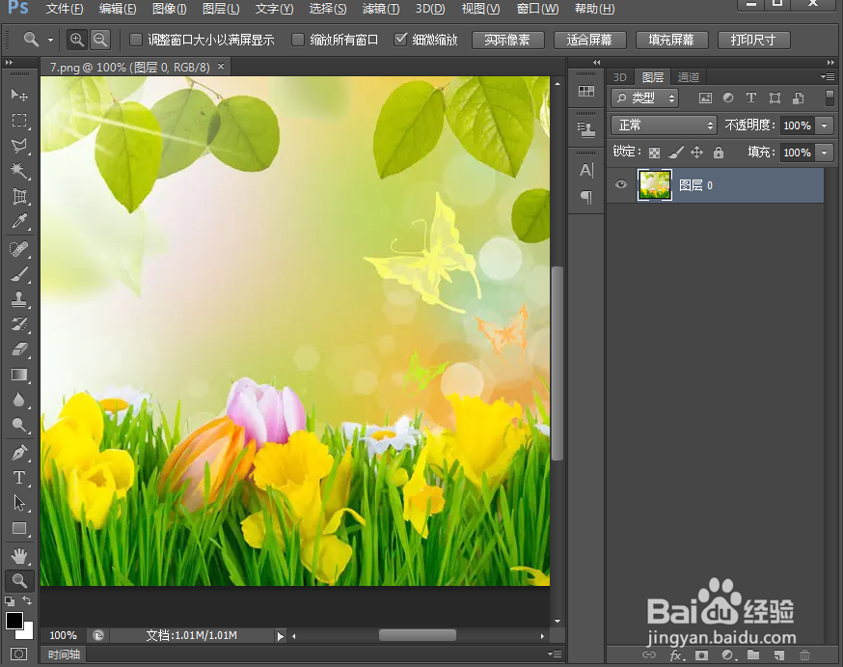Open the Filter menu

click(381, 9)
